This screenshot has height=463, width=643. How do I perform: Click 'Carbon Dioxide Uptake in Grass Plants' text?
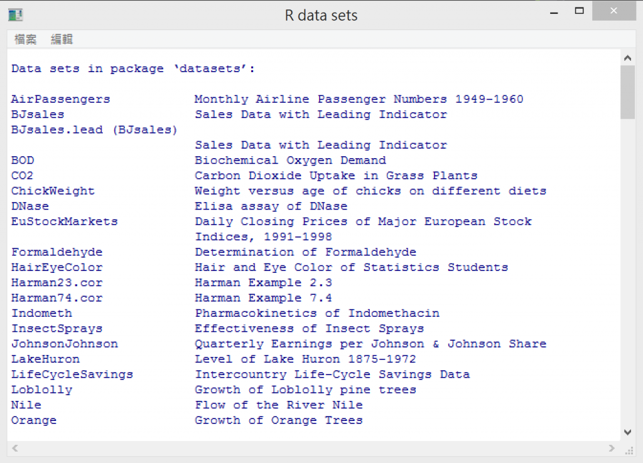coord(337,176)
